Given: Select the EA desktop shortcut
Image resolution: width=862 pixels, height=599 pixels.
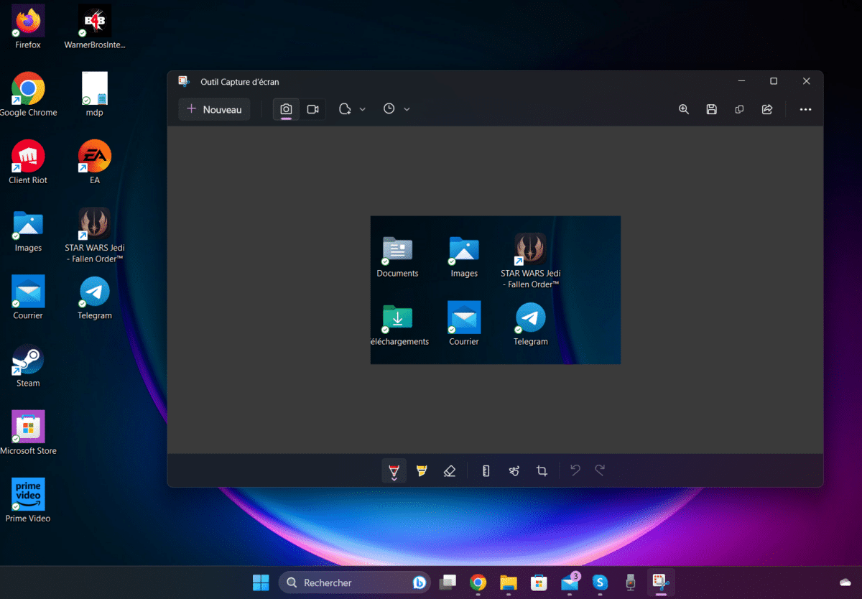Looking at the screenshot, I should coord(95,162).
